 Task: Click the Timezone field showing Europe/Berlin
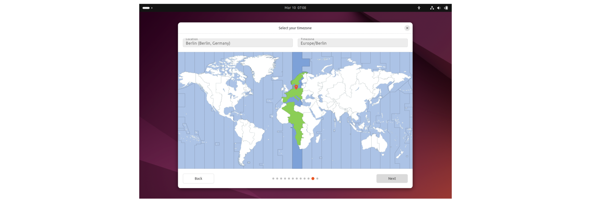[x=352, y=43]
